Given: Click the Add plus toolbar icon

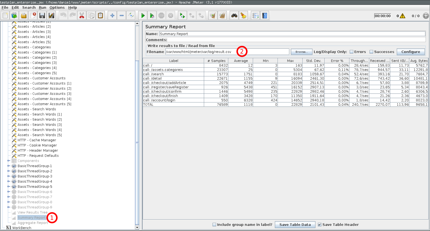Looking at the screenshot, I should coord(112,16).
